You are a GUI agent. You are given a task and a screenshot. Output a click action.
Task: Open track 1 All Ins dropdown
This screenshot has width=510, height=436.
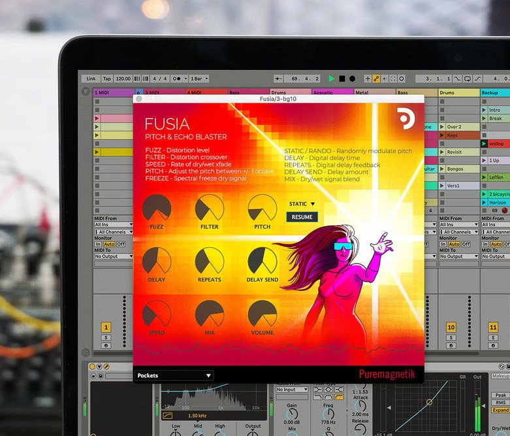(x=114, y=224)
